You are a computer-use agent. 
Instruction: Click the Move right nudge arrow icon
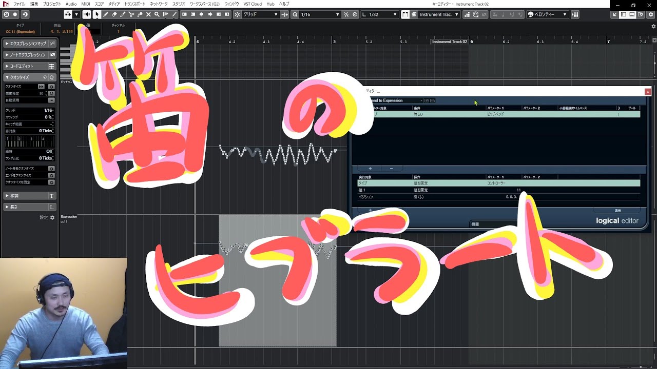[210, 14]
